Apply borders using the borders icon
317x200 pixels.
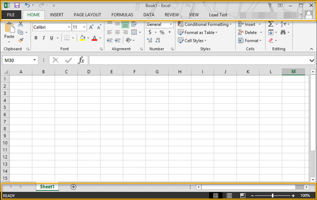[x=67, y=38]
